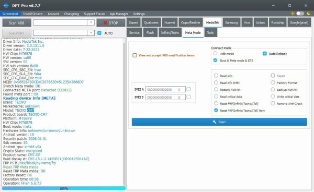Open the Settings menu

(139, 14)
